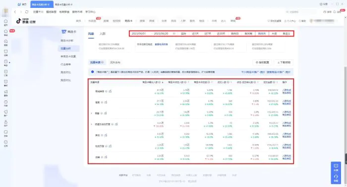Image resolution: width=347 pixels, height=187 pixels.
Task: Select the 近1天 time range
Action: [195, 34]
